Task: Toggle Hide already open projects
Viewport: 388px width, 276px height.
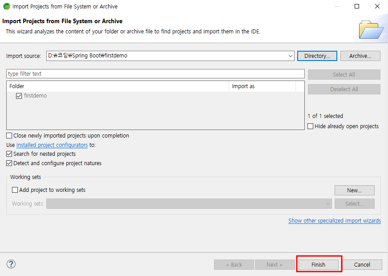Action: click(310, 126)
